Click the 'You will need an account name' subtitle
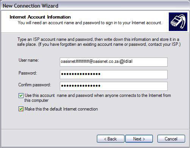Viewport: 190px width, 148px height. [x=90, y=23]
